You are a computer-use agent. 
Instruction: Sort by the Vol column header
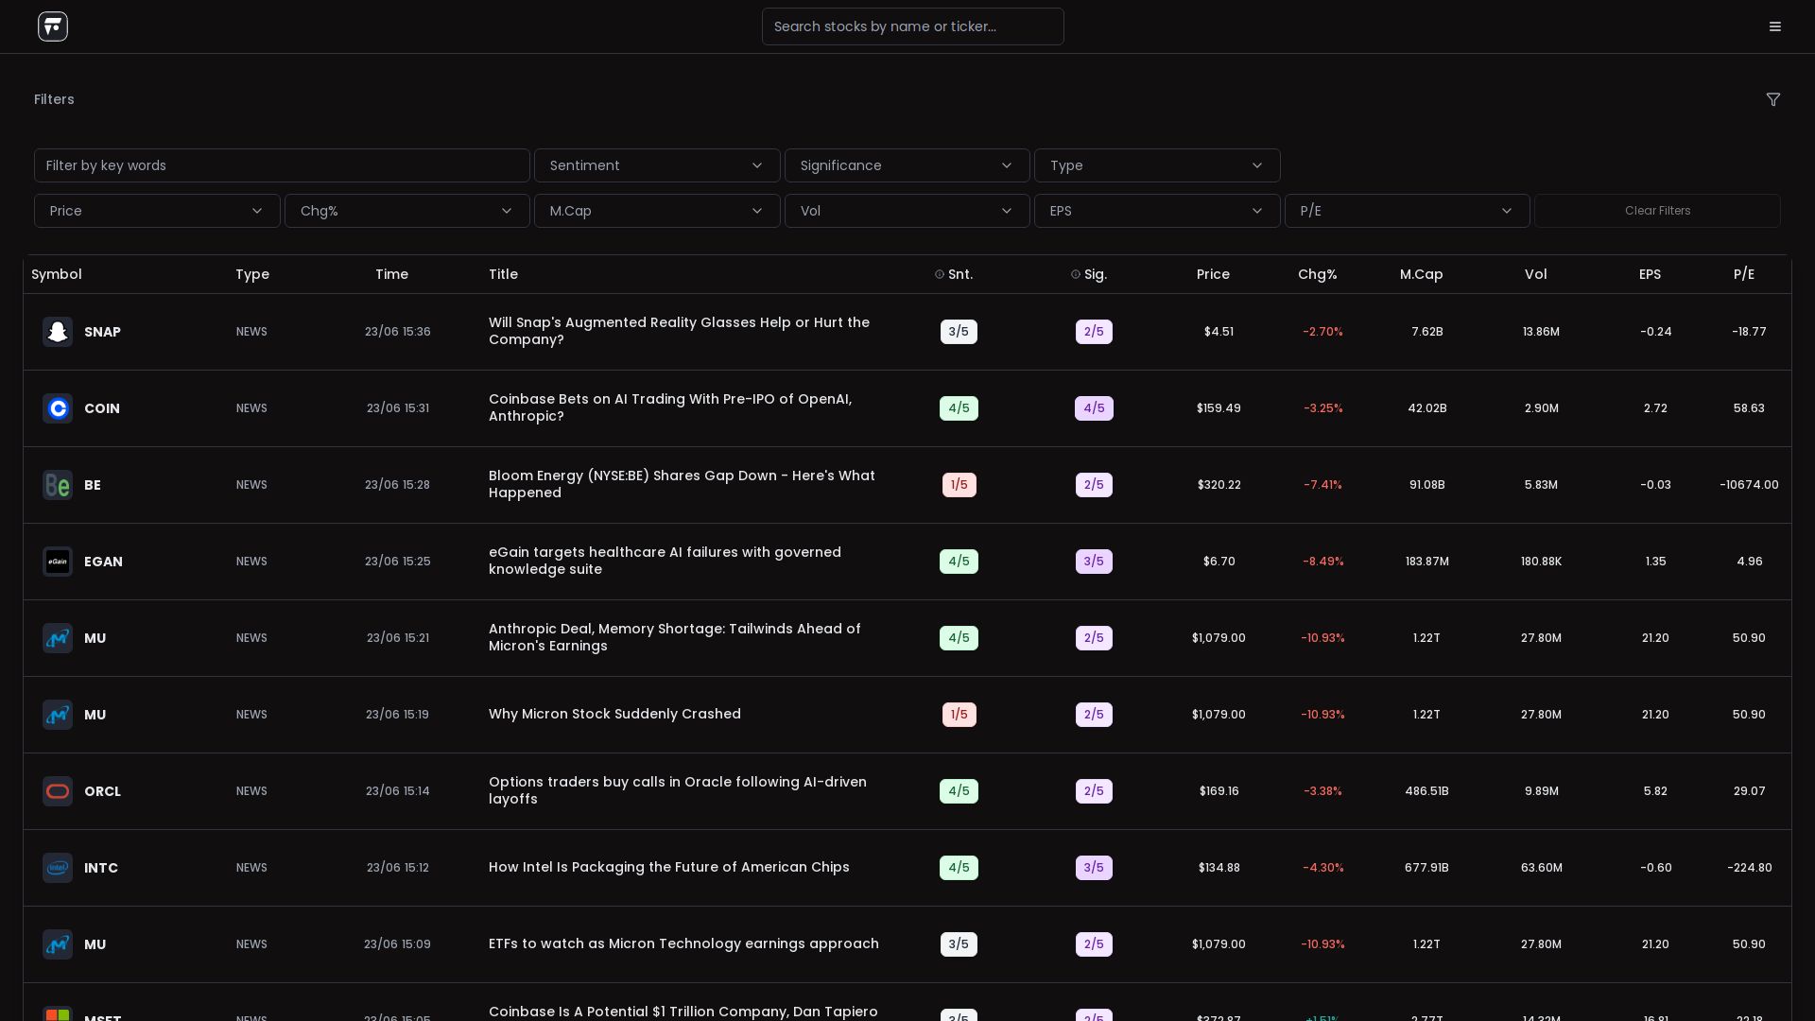(1536, 274)
